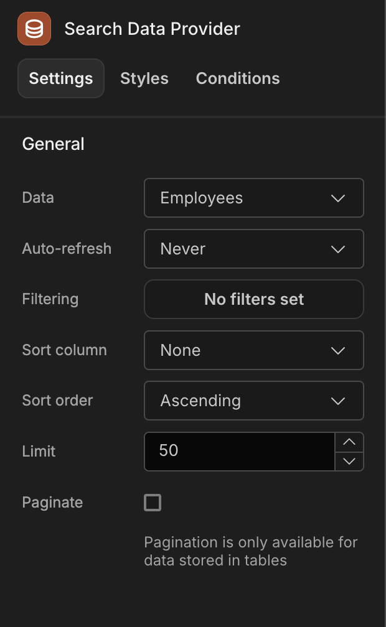Viewport: 386px width, 627px height.
Task: Increase Limit with the up arrow
Action: tap(349, 442)
